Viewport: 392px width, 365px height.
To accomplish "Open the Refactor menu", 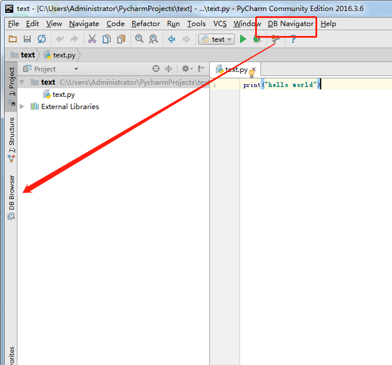I will [x=146, y=24].
